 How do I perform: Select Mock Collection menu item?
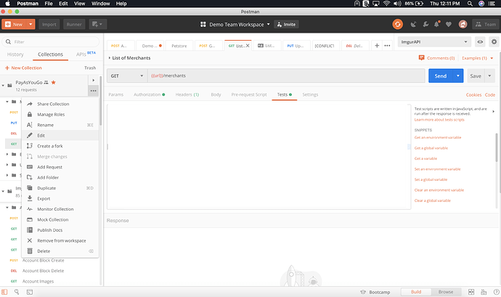point(60,219)
